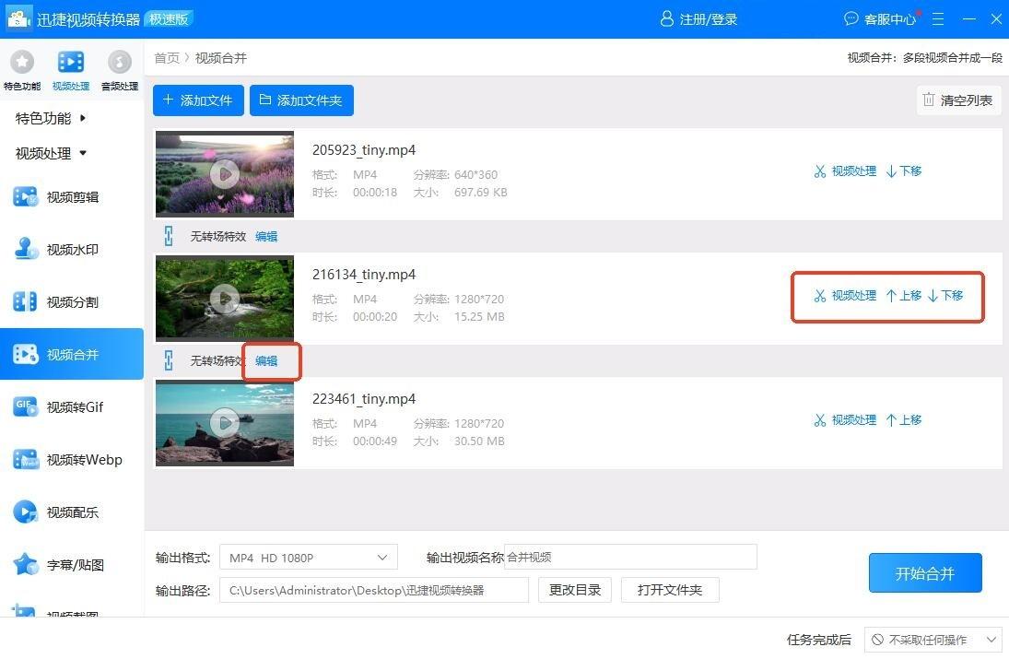The image size is (1009, 659).
Task: Choose the 视频分割 tool
Action: click(72, 301)
